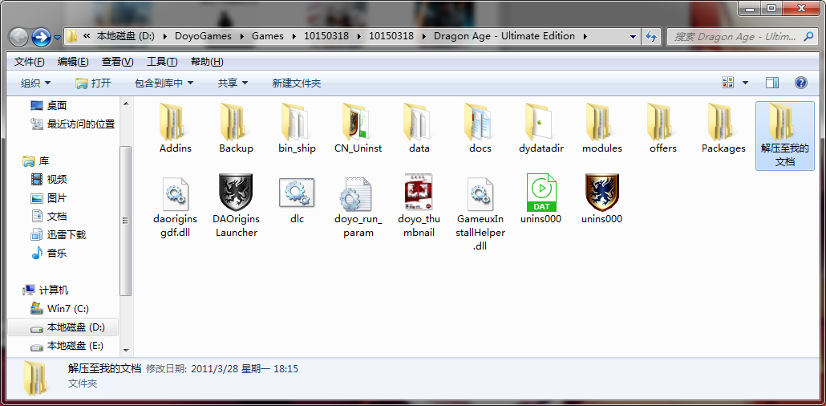Image resolution: width=826 pixels, height=406 pixels.
Task: Change view with the view icon
Action: [728, 83]
